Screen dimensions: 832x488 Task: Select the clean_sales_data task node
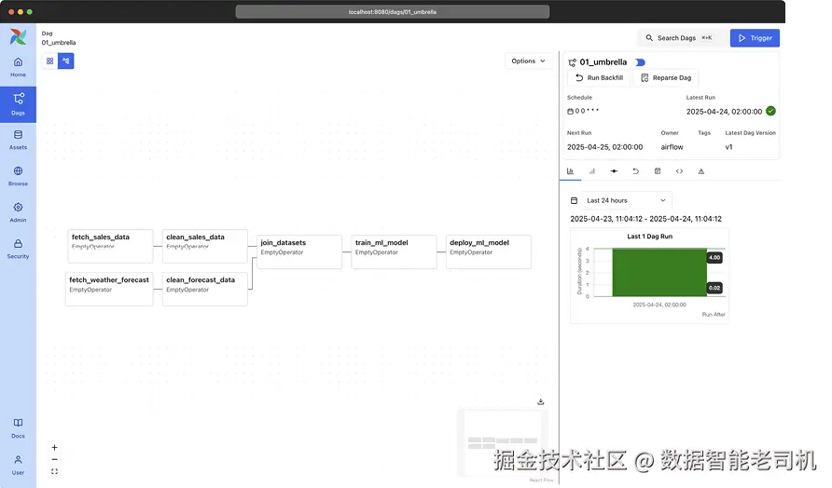[205, 246]
